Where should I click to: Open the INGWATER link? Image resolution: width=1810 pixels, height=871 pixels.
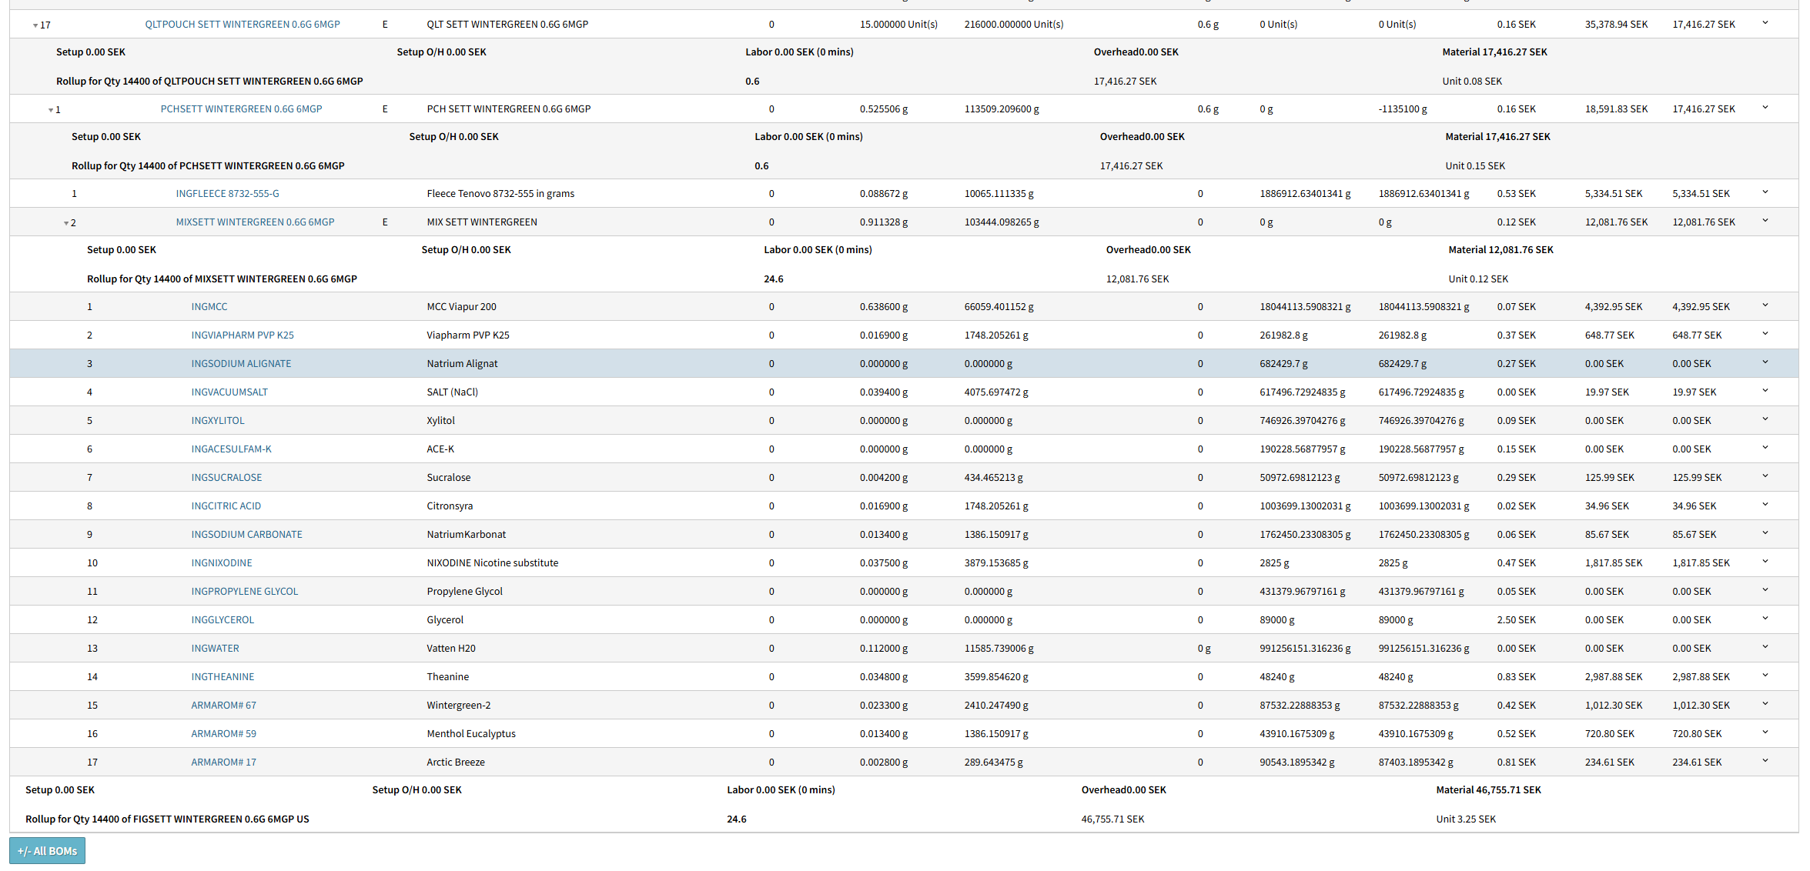coord(215,649)
